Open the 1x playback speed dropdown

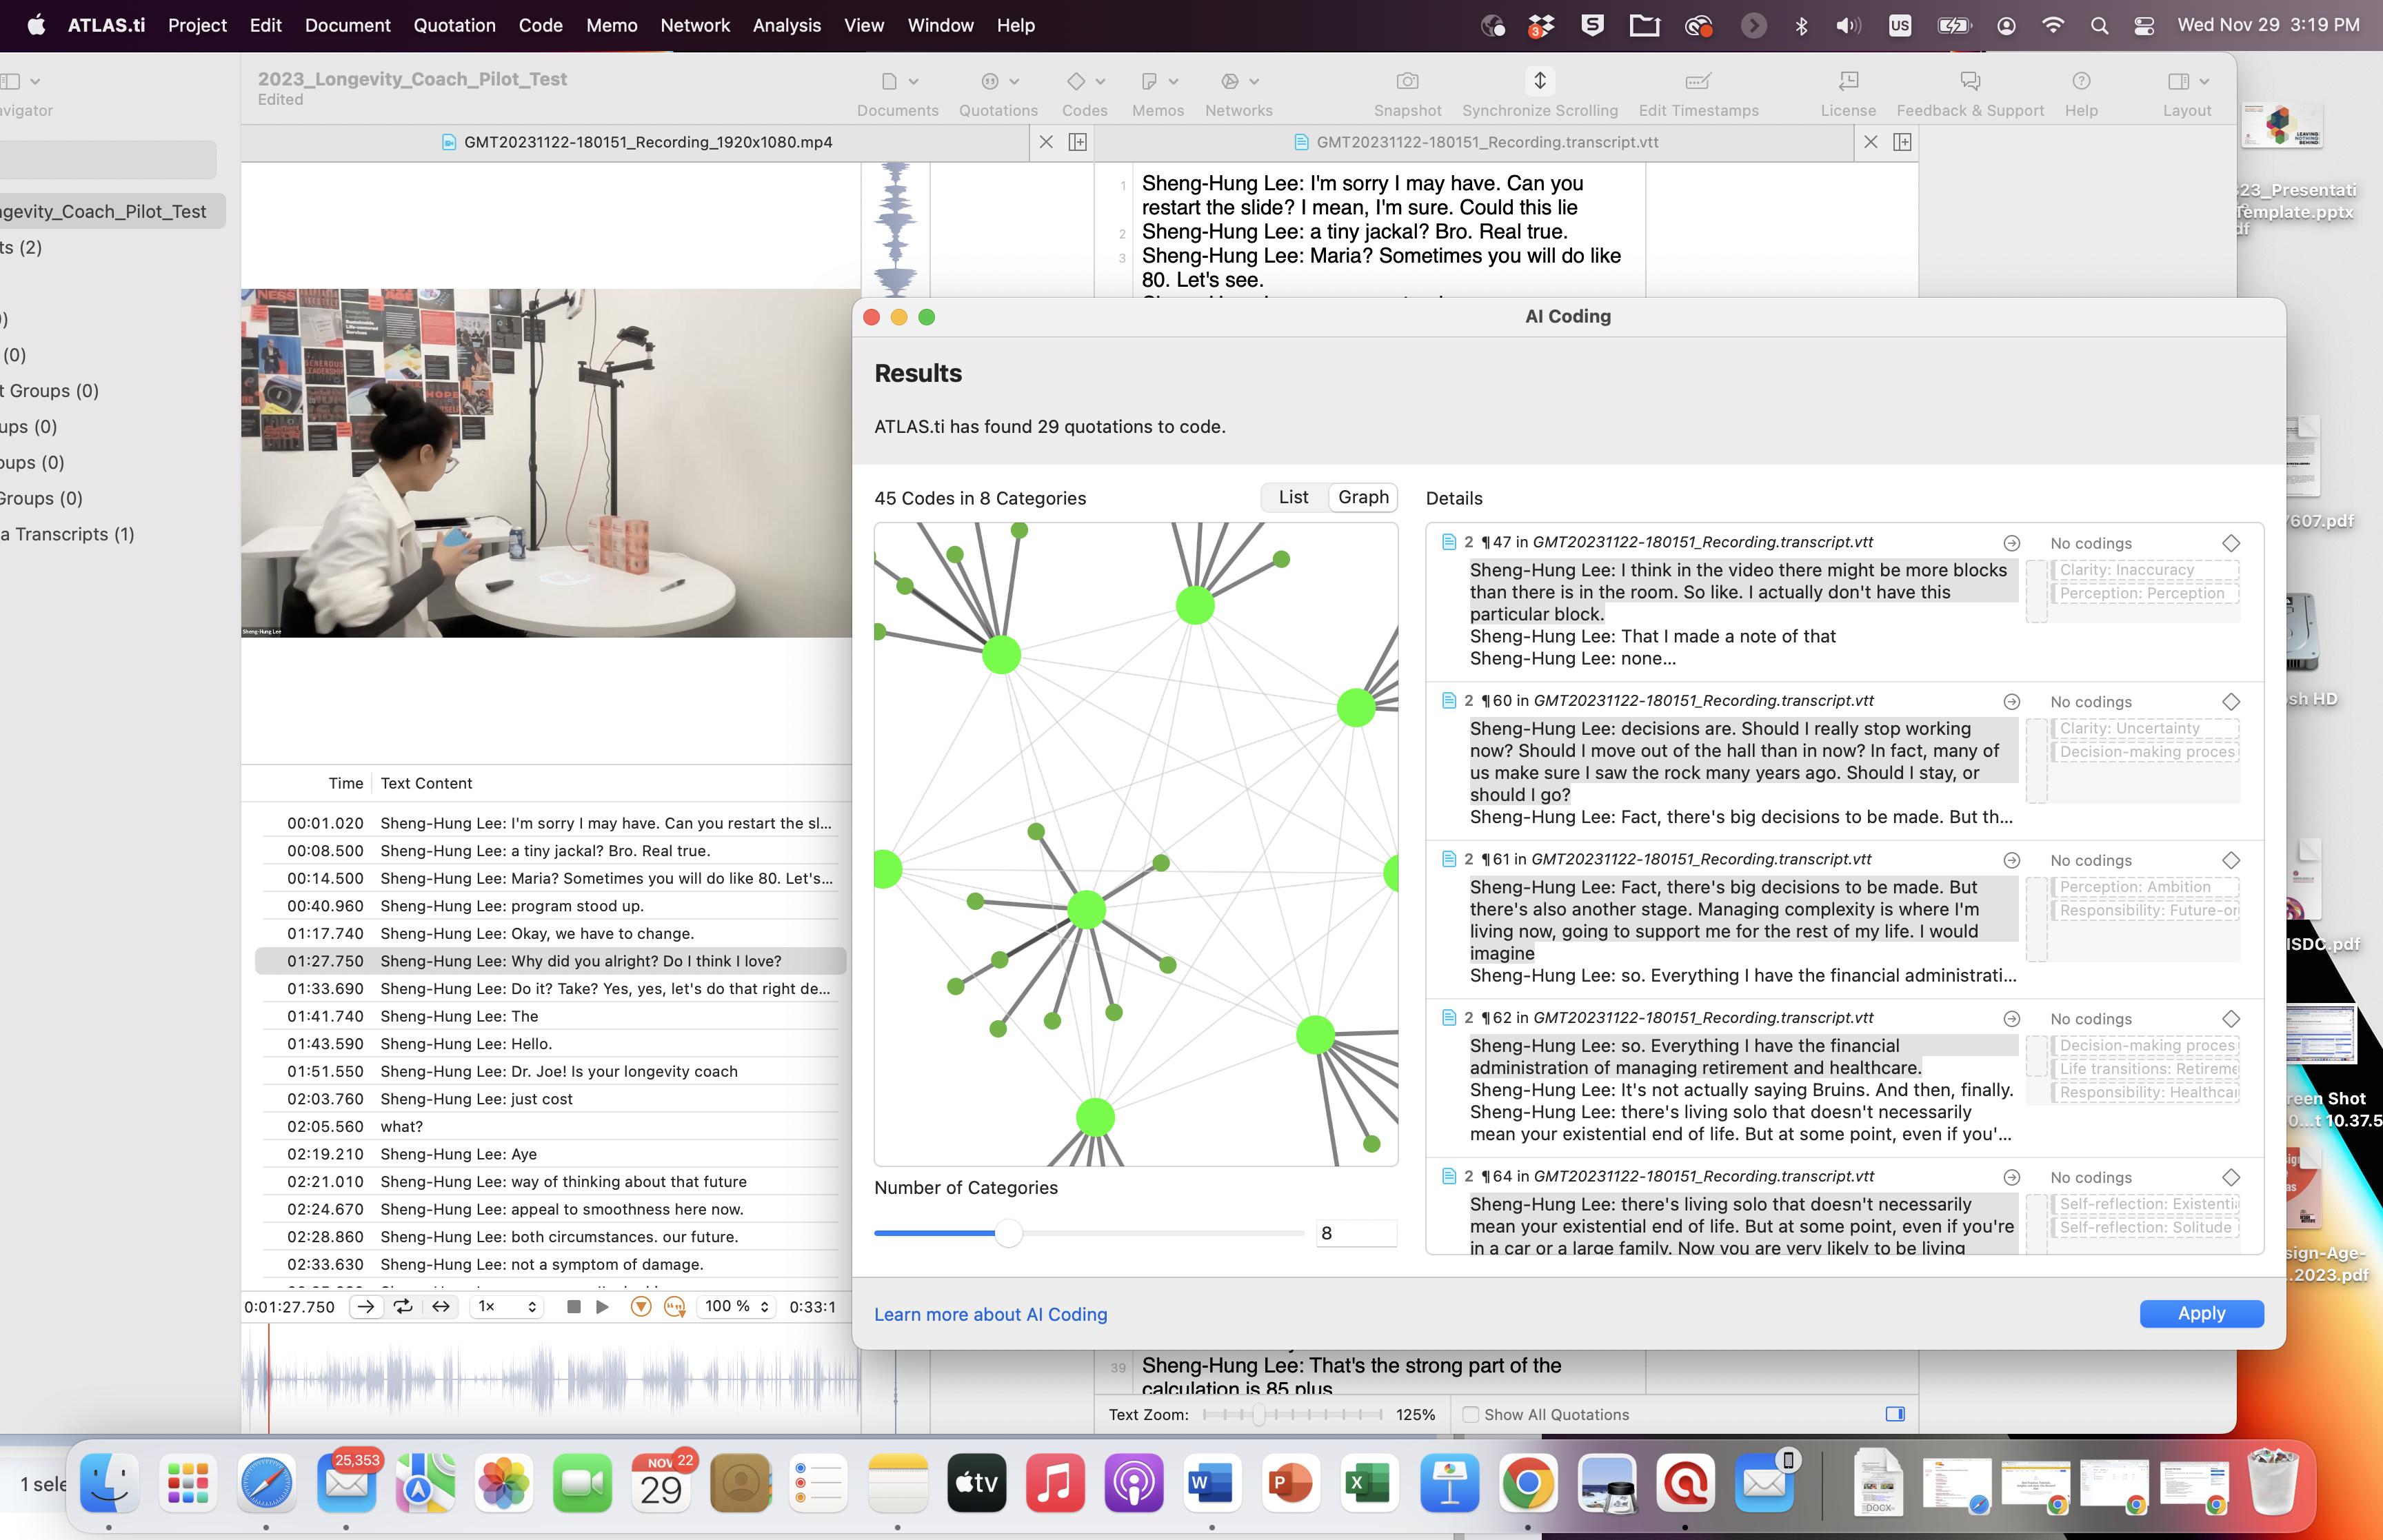coord(507,1306)
